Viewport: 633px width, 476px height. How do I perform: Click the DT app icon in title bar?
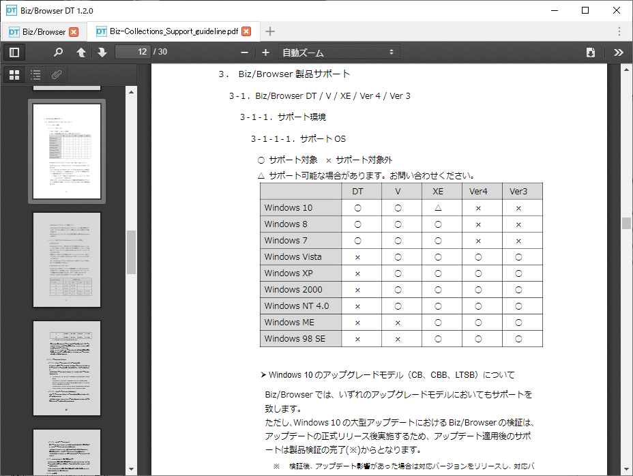(12, 10)
